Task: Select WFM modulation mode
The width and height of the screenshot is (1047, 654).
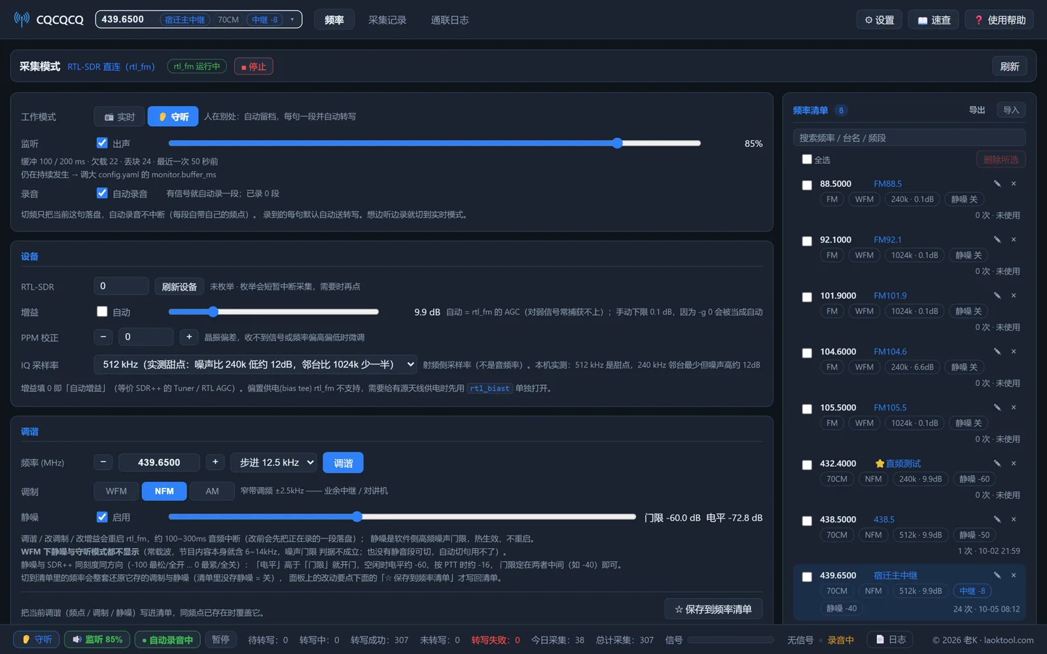Action: click(116, 491)
